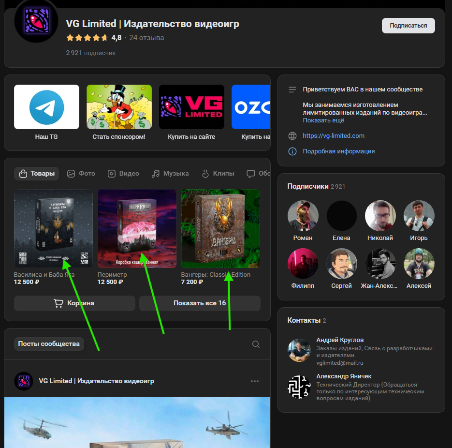Click the info circle icon near Подробная информация
Viewport: 452px width, 448px height.
(x=292, y=151)
